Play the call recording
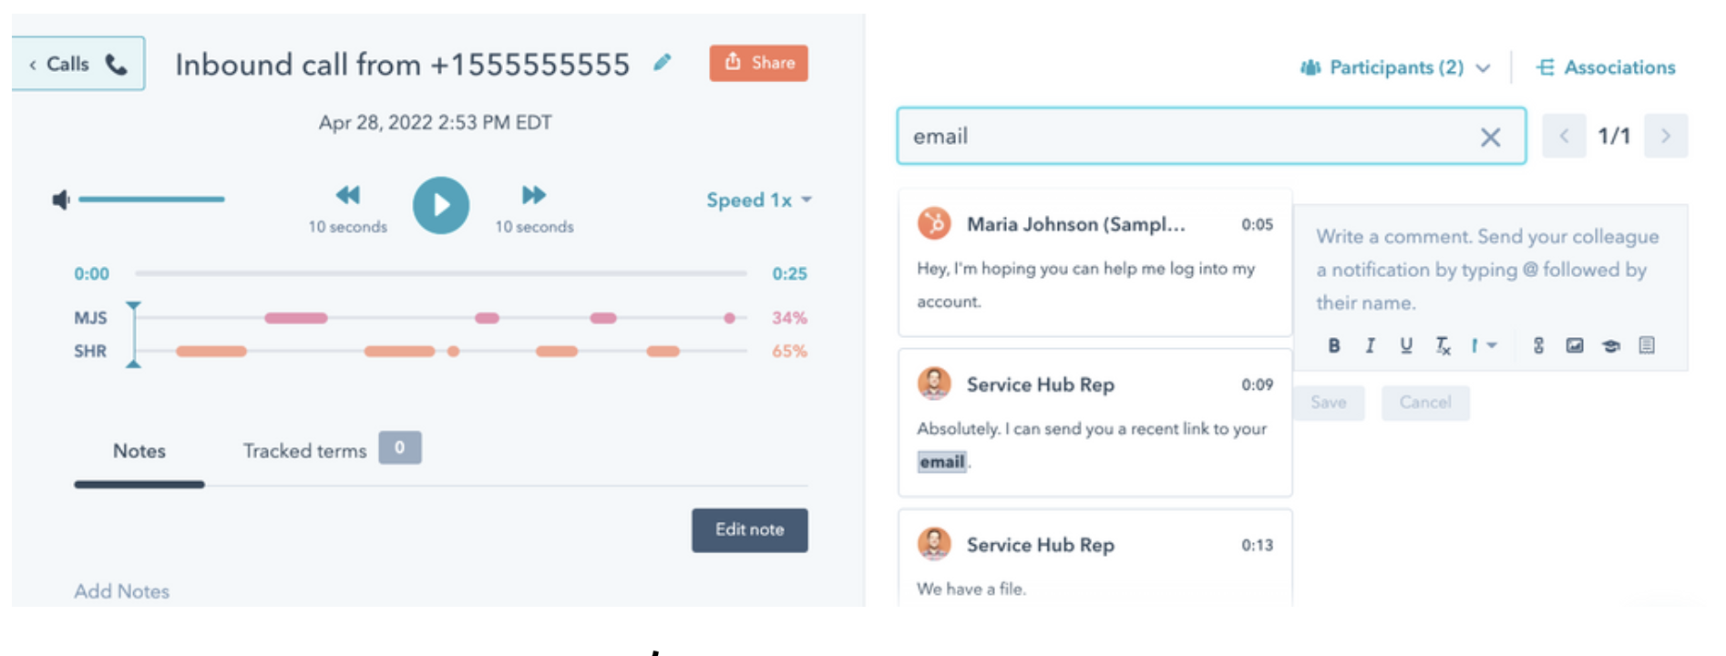 coord(441,205)
